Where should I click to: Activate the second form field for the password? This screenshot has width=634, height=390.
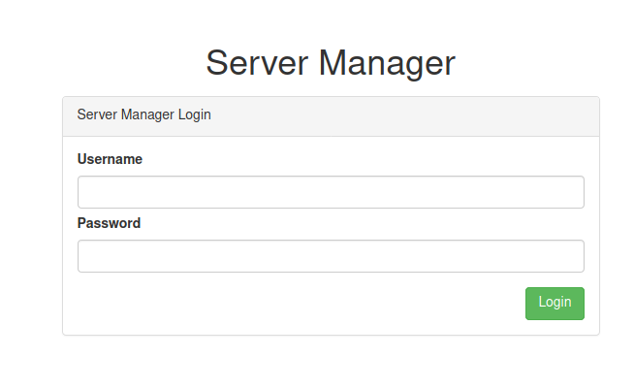pos(331,256)
